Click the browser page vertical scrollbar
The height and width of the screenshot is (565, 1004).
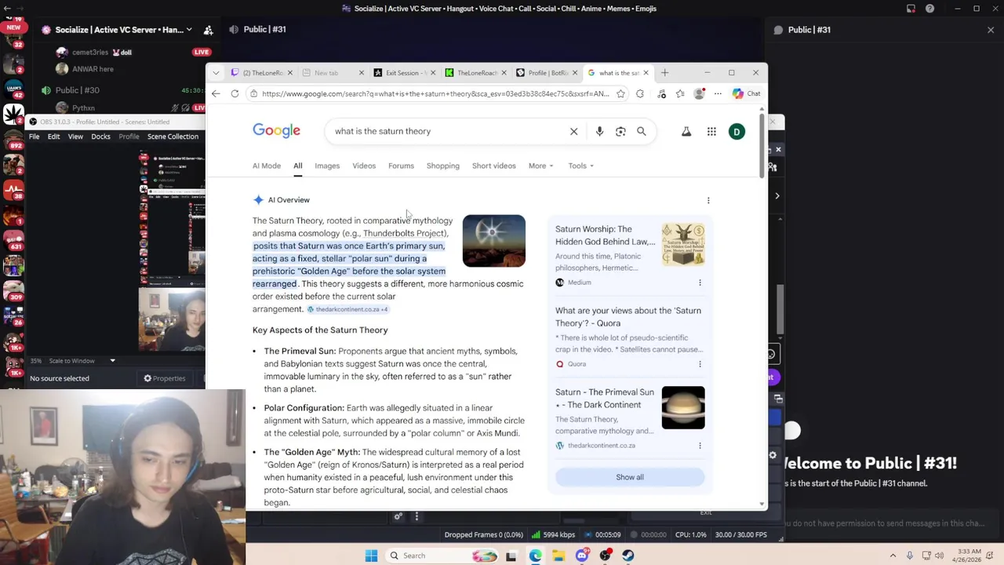click(762, 145)
